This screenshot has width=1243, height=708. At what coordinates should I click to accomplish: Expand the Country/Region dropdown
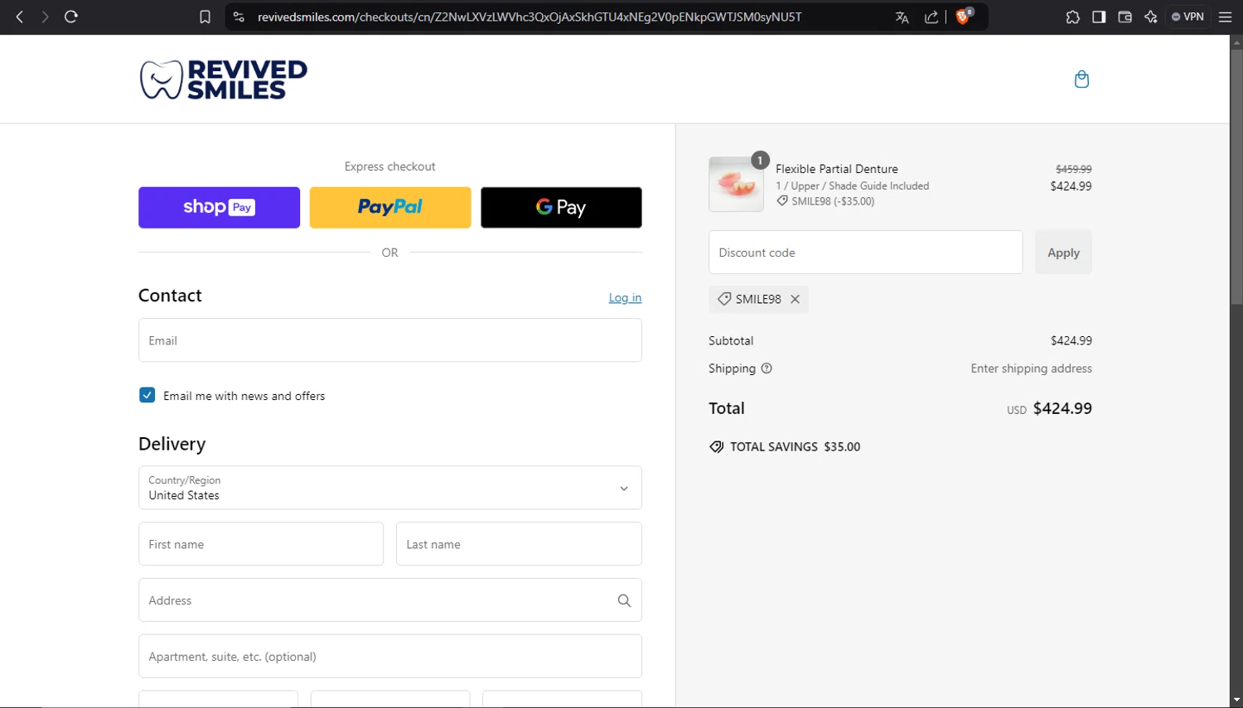tap(390, 488)
